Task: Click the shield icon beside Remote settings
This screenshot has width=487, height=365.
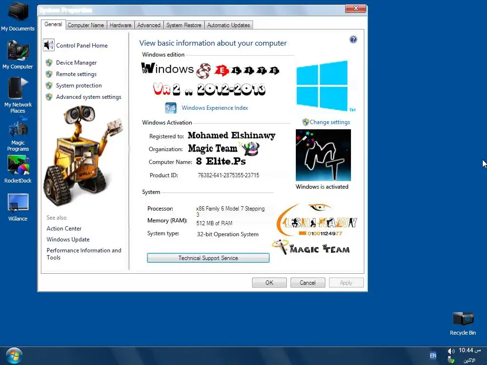Action: point(49,74)
